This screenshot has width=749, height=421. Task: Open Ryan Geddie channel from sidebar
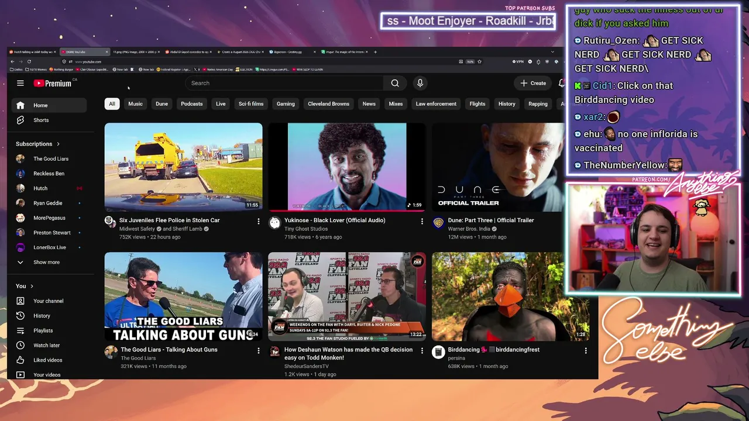coord(49,203)
